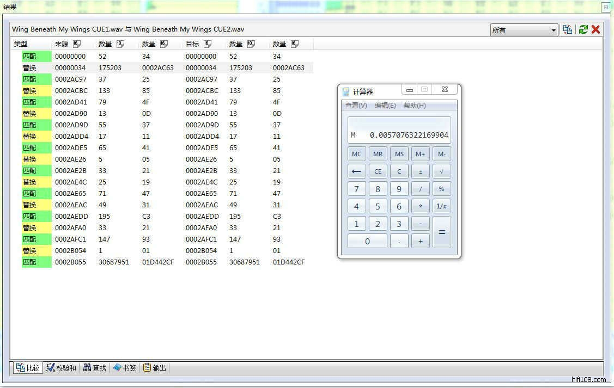Click calculator percent button
The image size is (614, 388).
coord(442,189)
